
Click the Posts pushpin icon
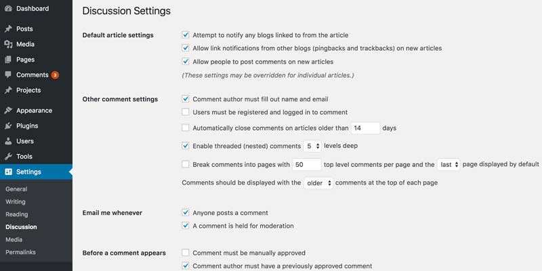(8, 29)
